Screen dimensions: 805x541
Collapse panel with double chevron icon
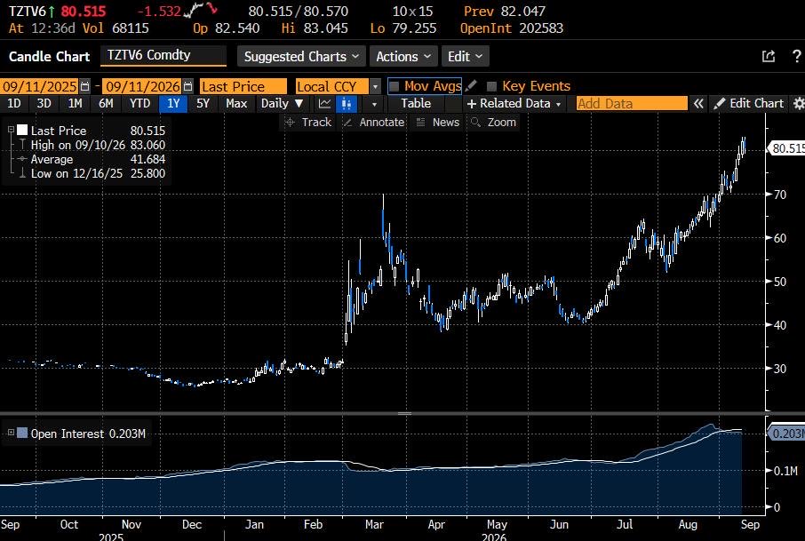tap(698, 104)
